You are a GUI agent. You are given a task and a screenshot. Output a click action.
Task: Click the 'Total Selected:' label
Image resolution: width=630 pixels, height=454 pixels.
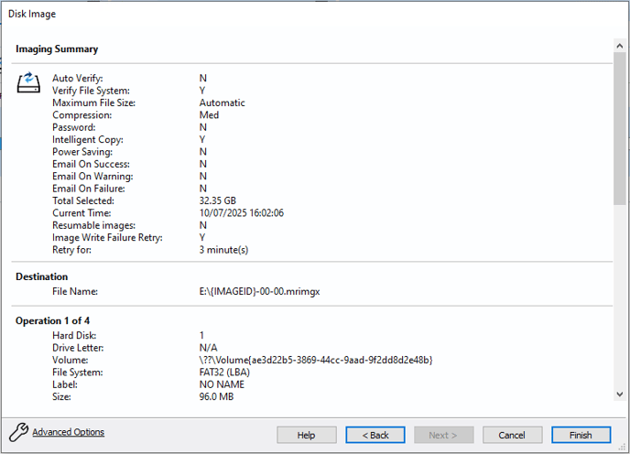83,200
